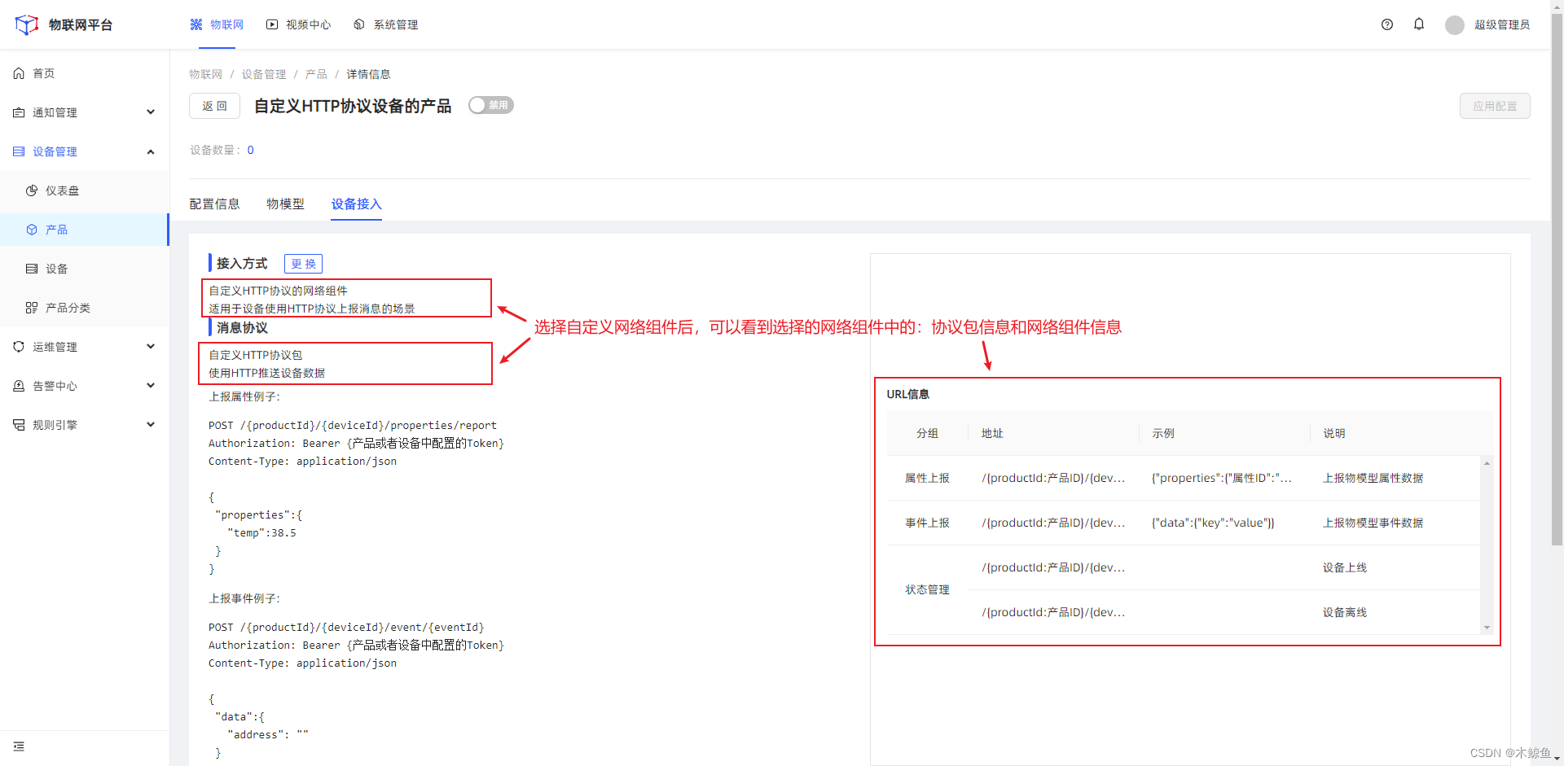This screenshot has width=1564, height=766.
Task: Switch to the 配置信息 tab
Action: (214, 204)
